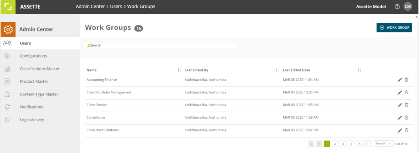Open the Show 5 page size dropdown
419x153 pixels.
point(383,144)
